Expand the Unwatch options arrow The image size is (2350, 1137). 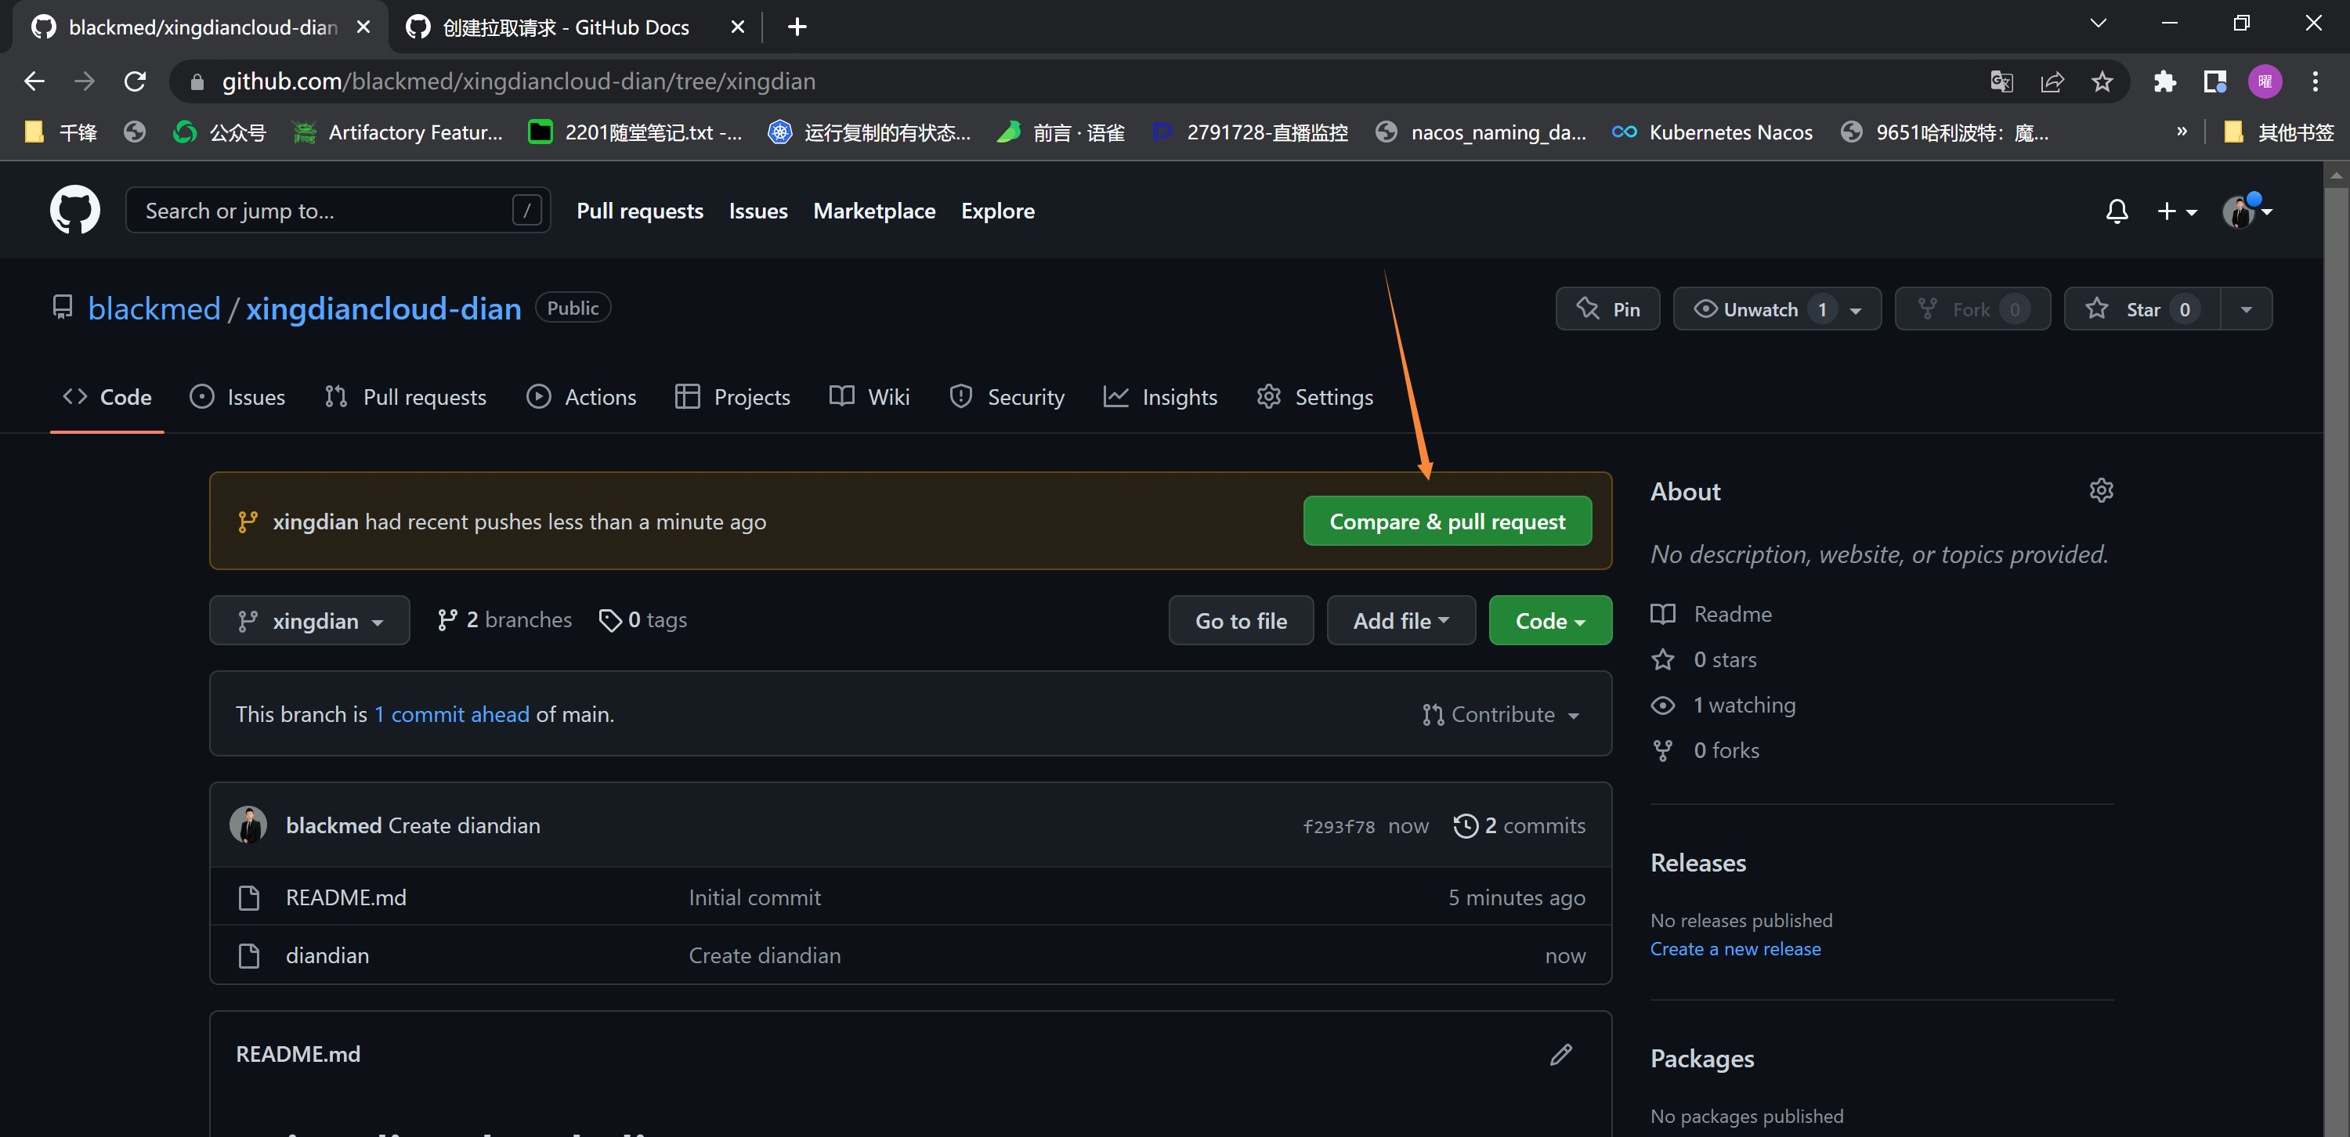click(1856, 310)
